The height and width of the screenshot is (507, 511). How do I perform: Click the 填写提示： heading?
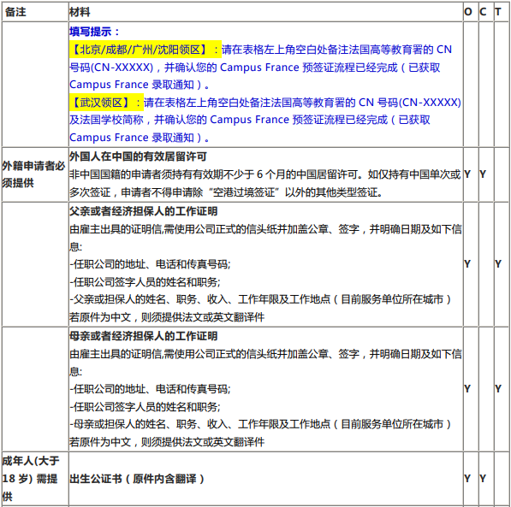click(x=95, y=32)
